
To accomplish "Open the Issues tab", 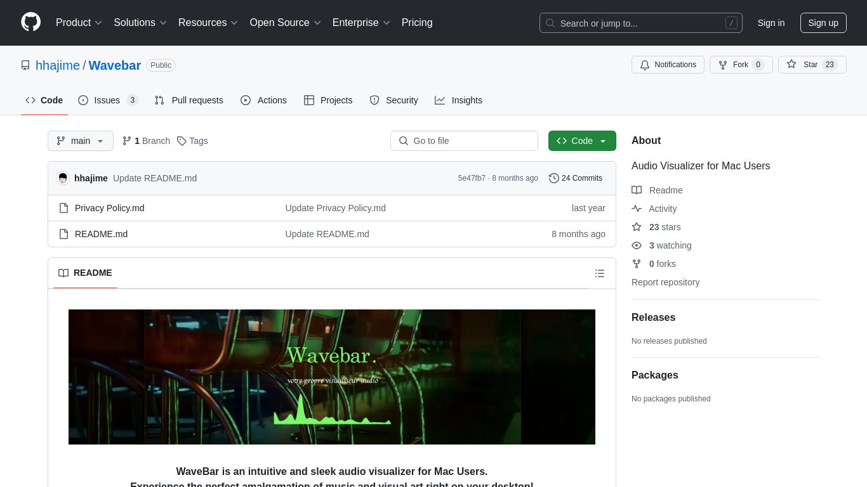I will [x=108, y=100].
